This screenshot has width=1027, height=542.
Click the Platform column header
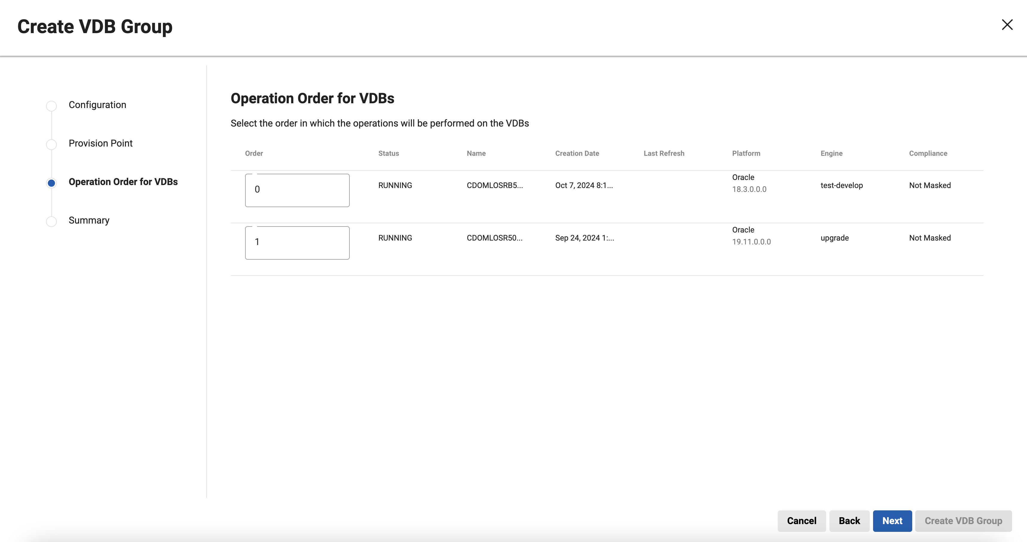pyautogui.click(x=746, y=153)
